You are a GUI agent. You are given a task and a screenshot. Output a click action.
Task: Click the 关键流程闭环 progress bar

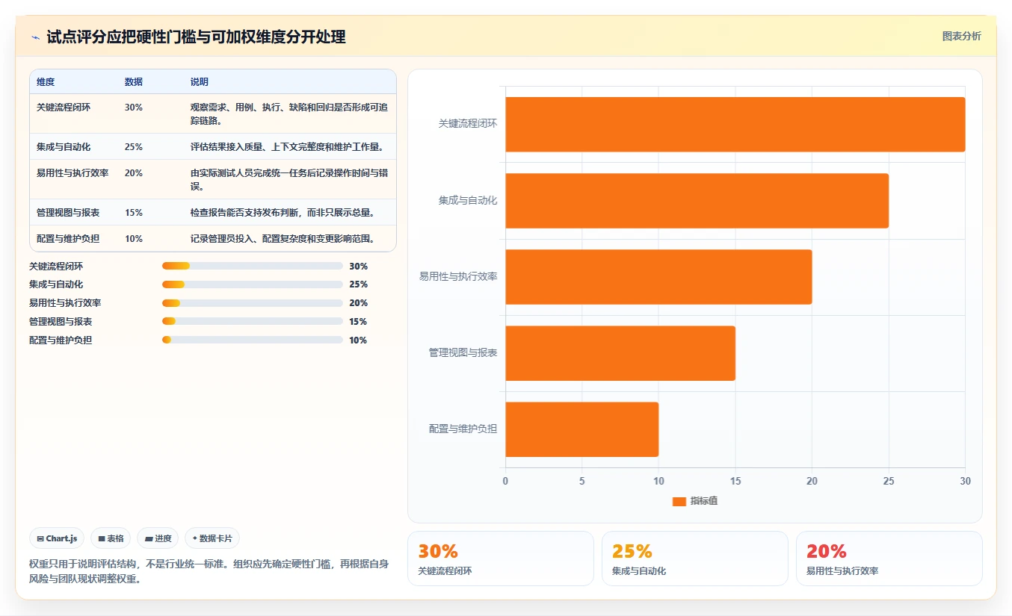(x=253, y=266)
